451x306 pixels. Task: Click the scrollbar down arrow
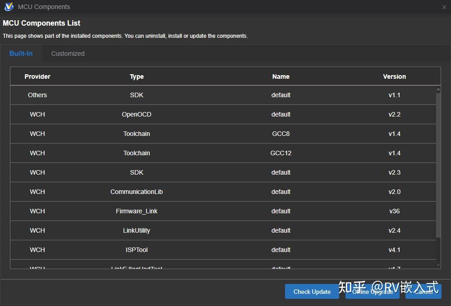coord(438,265)
